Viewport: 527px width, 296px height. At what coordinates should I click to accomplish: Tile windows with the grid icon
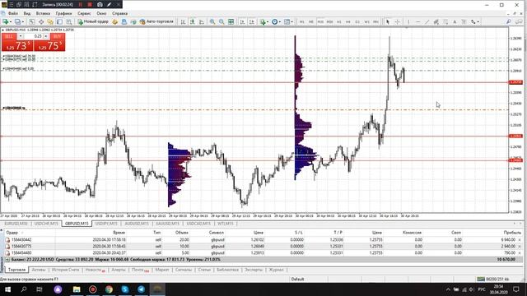231,21
